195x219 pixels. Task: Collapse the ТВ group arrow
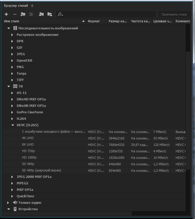[9, 86]
